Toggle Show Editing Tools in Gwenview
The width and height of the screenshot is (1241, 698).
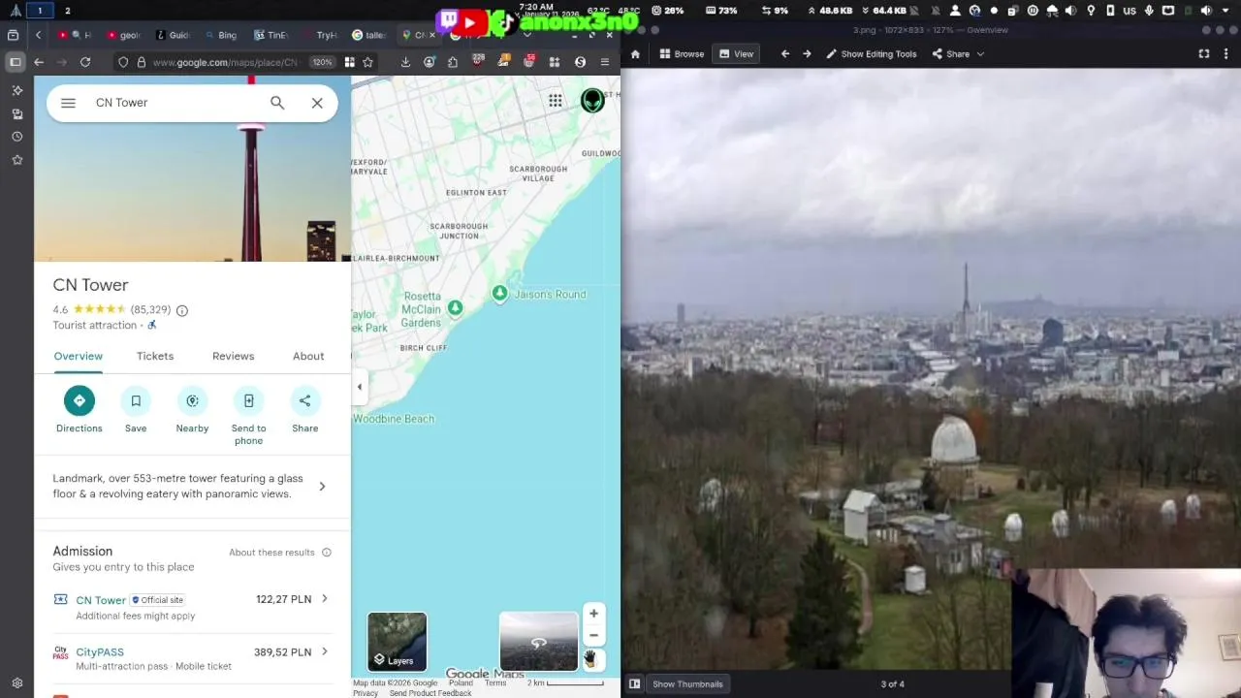coord(871,54)
